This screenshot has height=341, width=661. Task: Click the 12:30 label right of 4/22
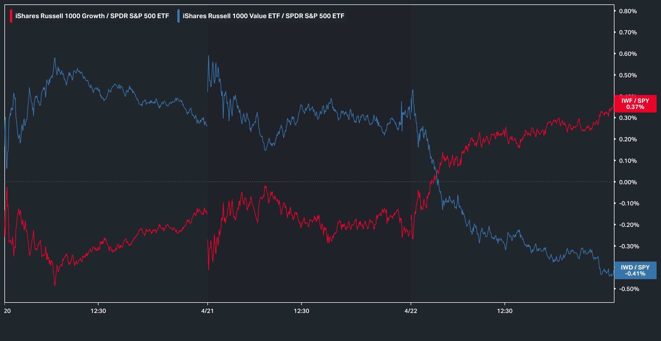505,311
